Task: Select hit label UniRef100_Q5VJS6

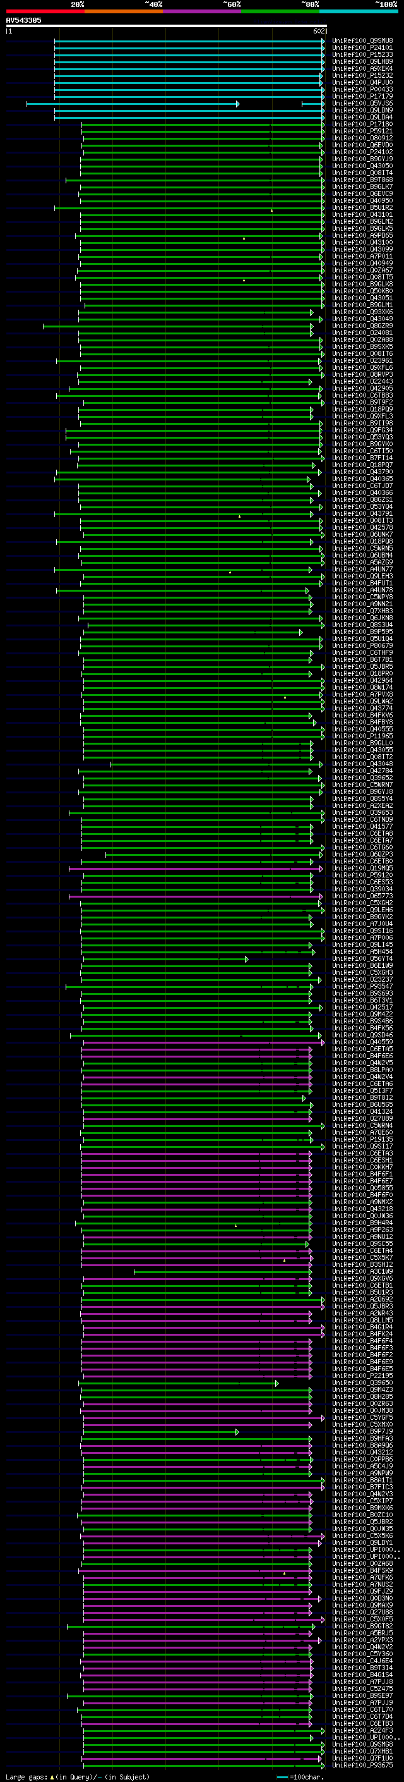Action: coord(362,103)
